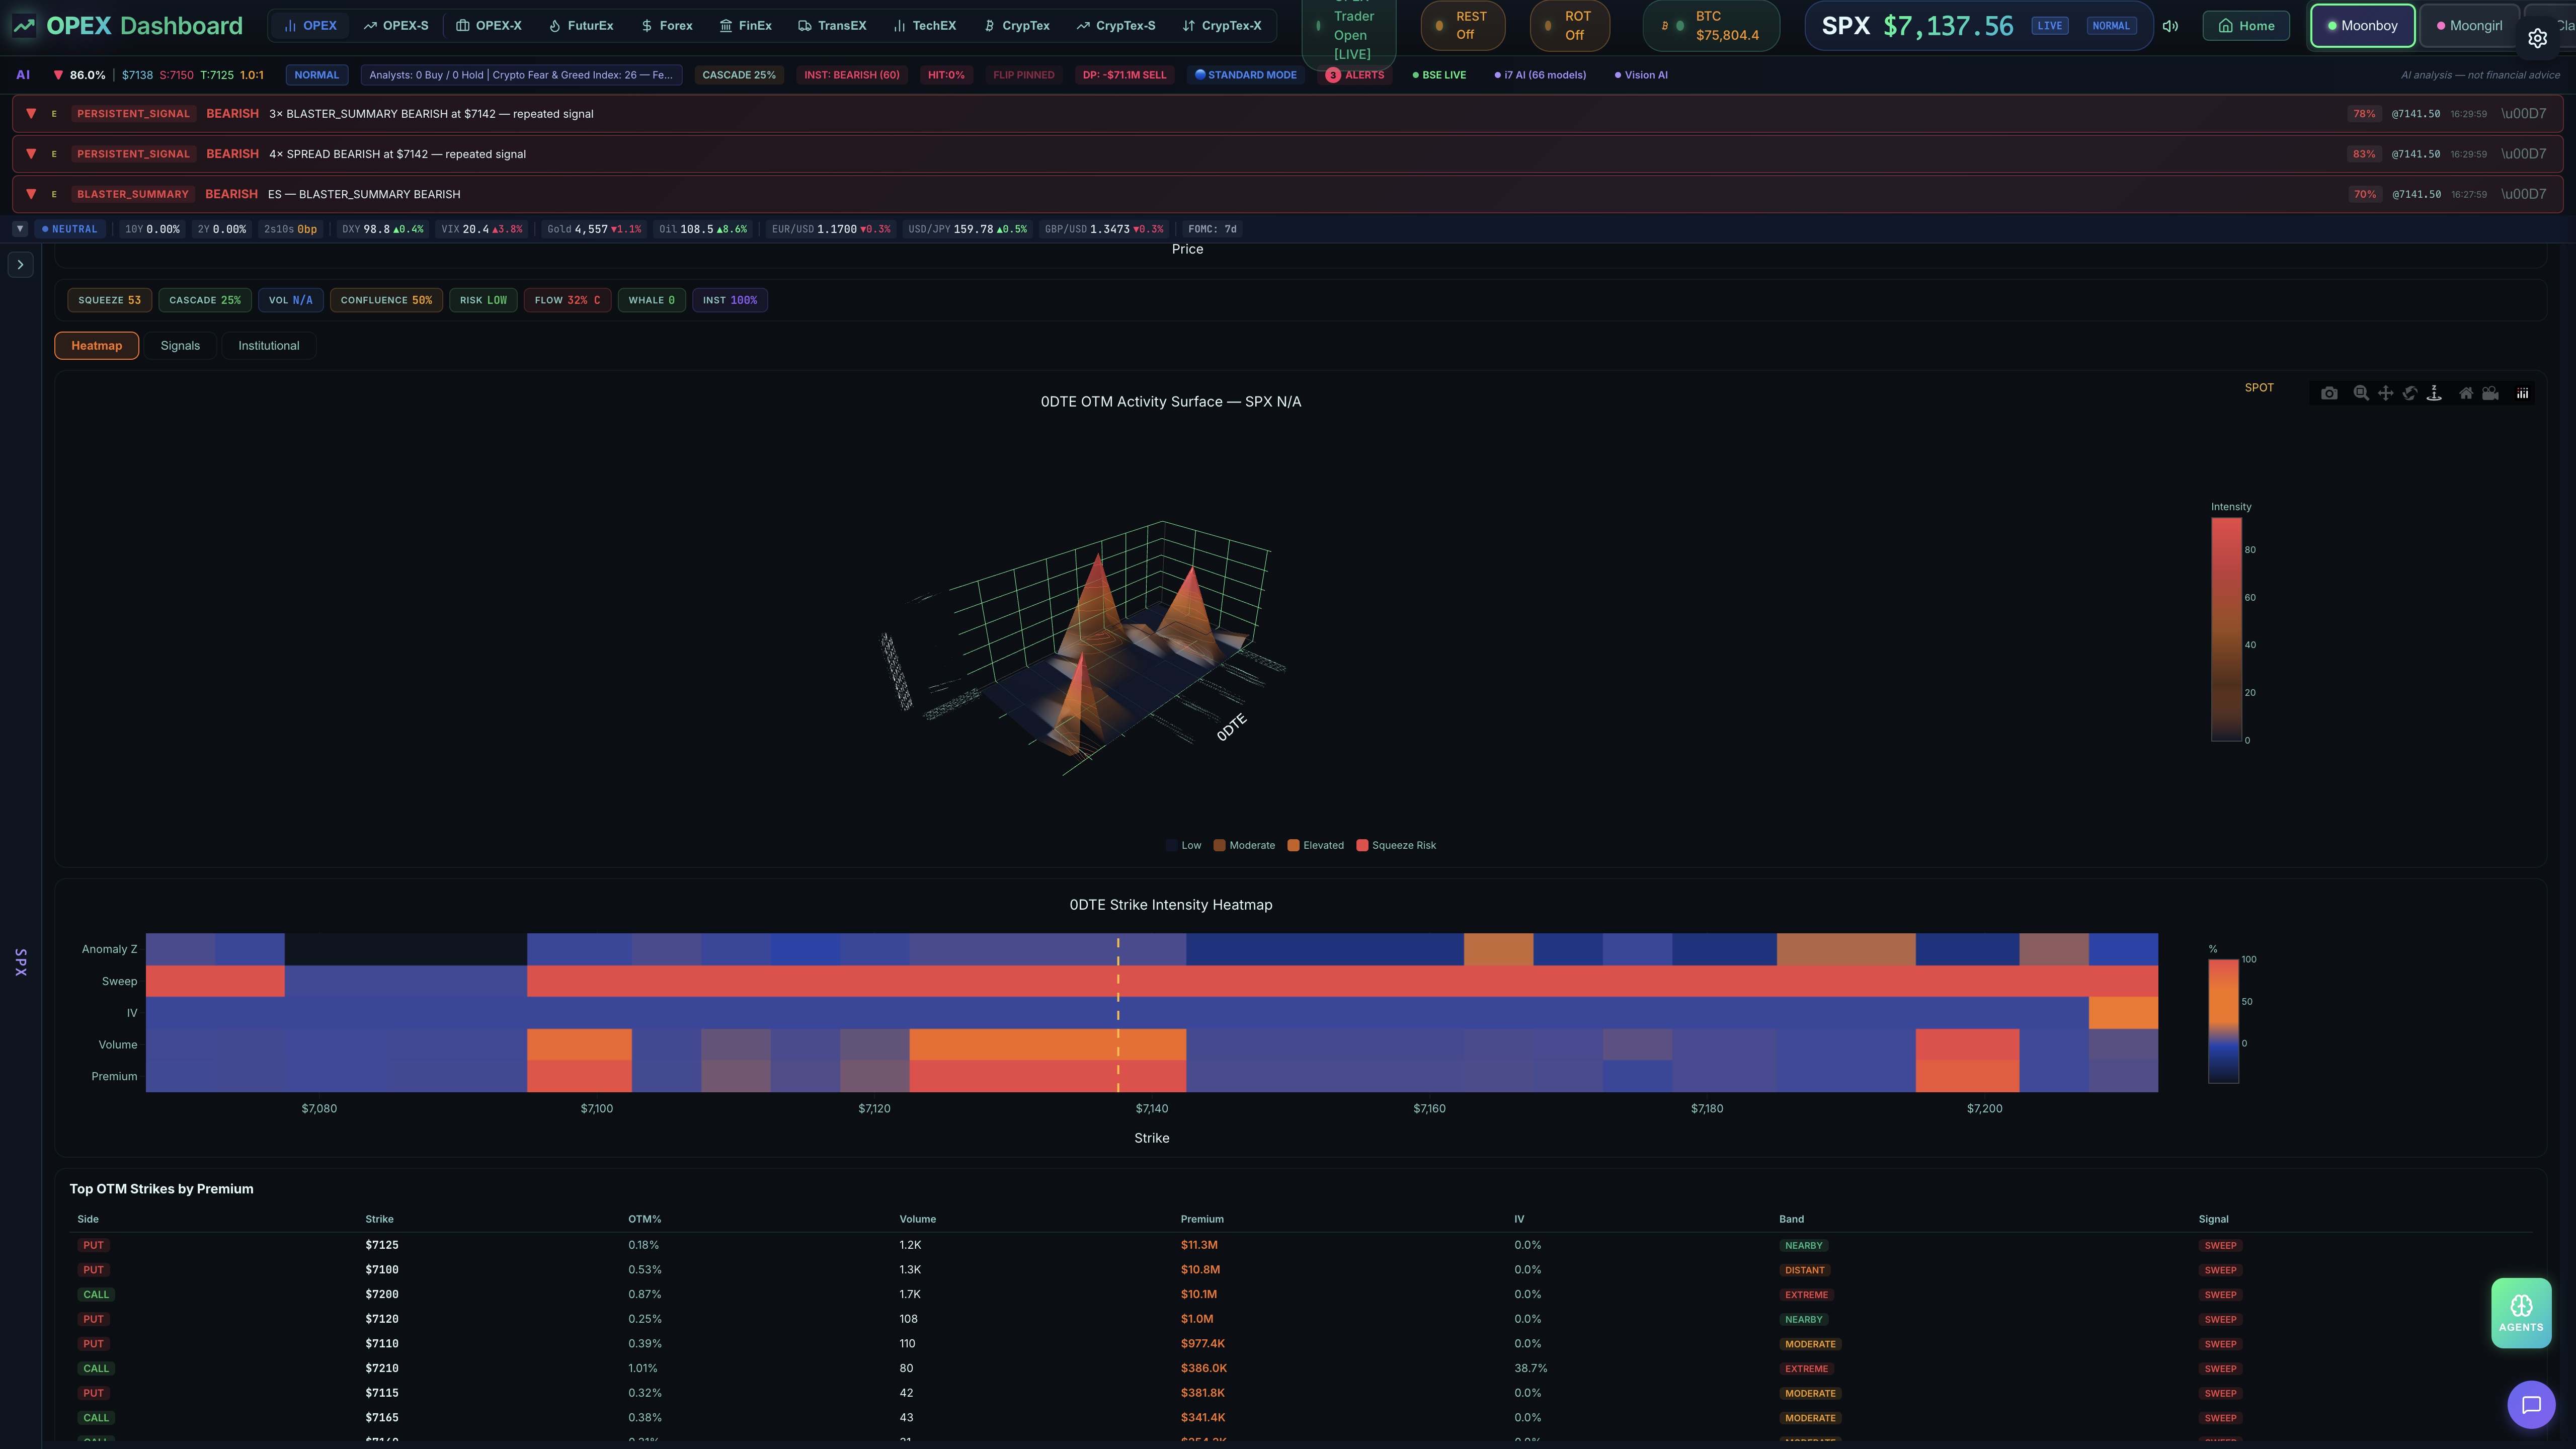Select the zoom tool in plot toolbar
Viewport: 2576px width, 1449px height.
pyautogui.click(x=2361, y=393)
